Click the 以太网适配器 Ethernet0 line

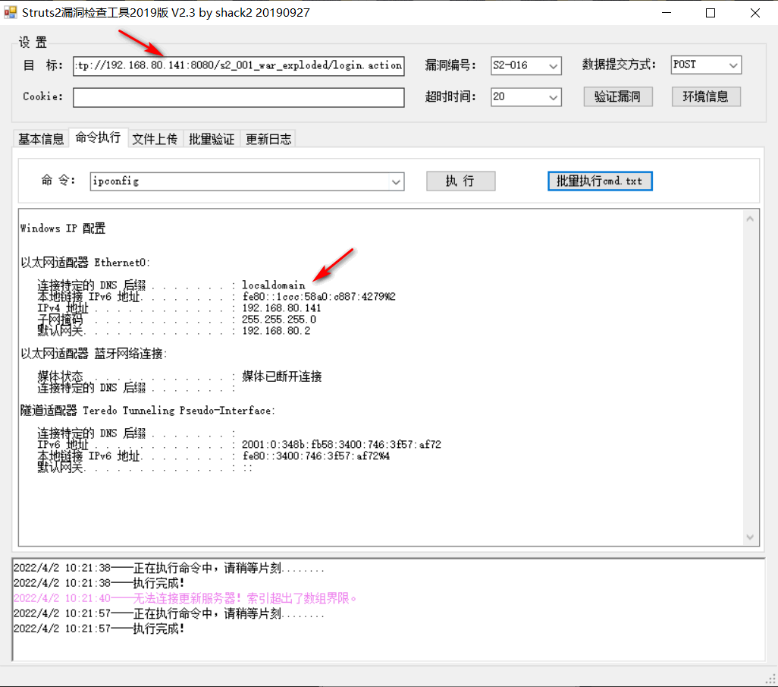coord(86,263)
